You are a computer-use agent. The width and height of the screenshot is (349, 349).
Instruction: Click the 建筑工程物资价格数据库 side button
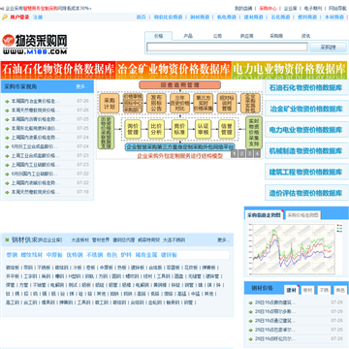306,172
